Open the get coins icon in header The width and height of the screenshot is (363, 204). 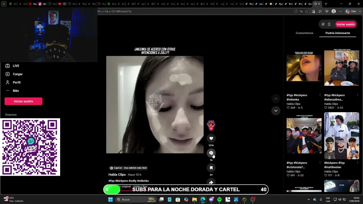click(323, 24)
